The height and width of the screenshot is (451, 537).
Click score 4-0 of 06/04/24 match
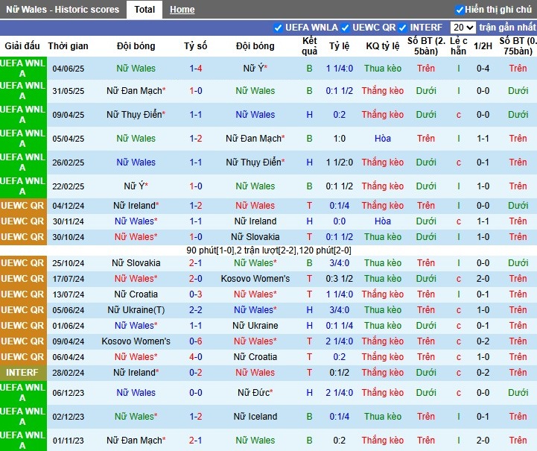click(196, 357)
